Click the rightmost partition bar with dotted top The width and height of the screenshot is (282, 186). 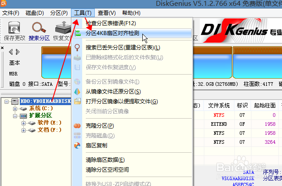tap(257, 62)
